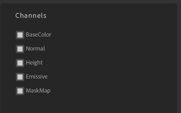Tick the checkbox beside Normal
The width and height of the screenshot is (181, 113).
coord(20,49)
